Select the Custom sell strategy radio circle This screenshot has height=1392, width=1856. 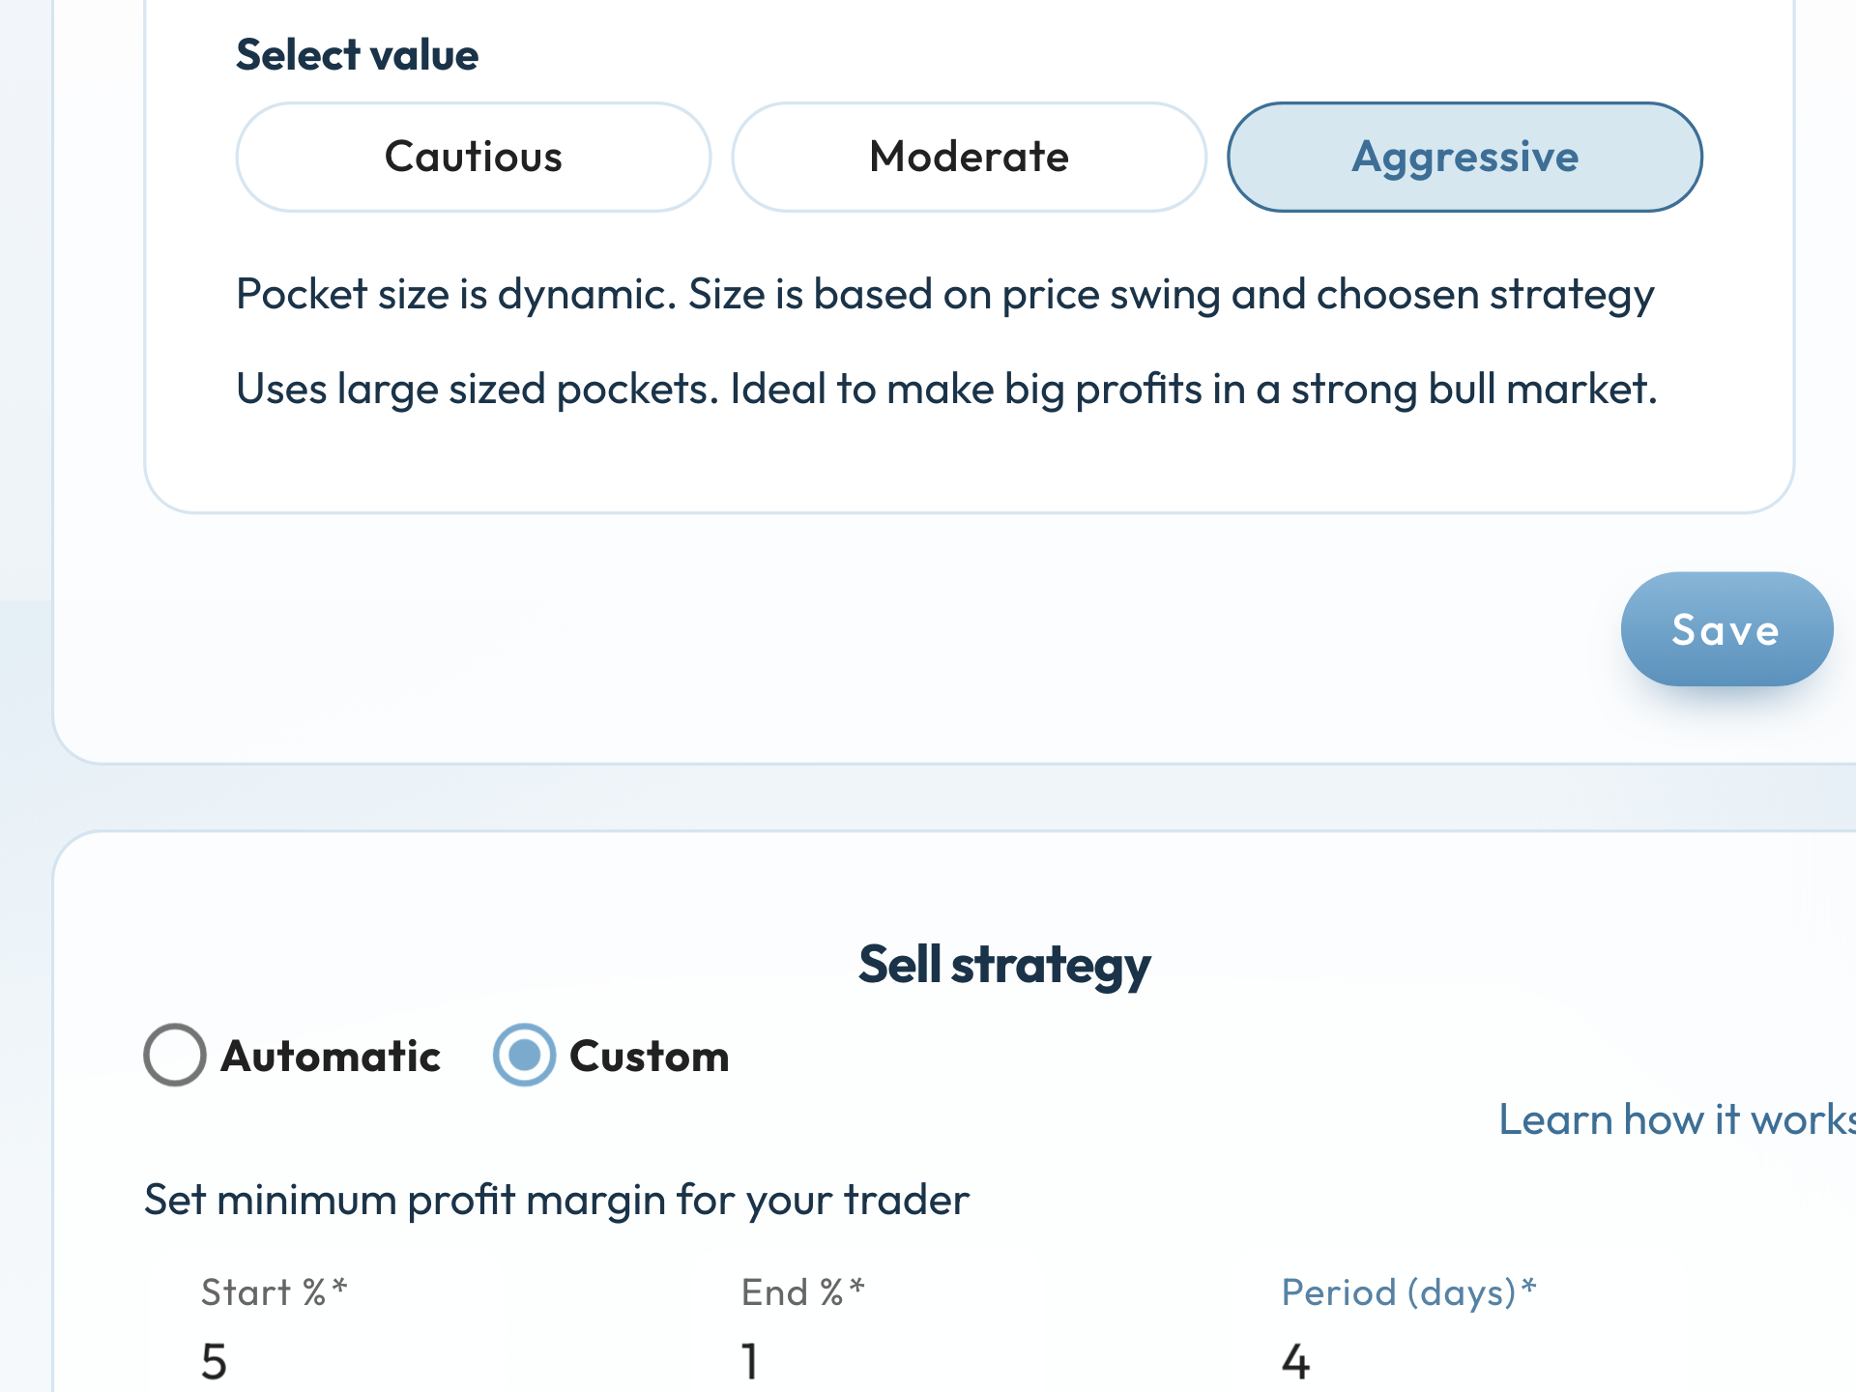pyautogui.click(x=524, y=1055)
